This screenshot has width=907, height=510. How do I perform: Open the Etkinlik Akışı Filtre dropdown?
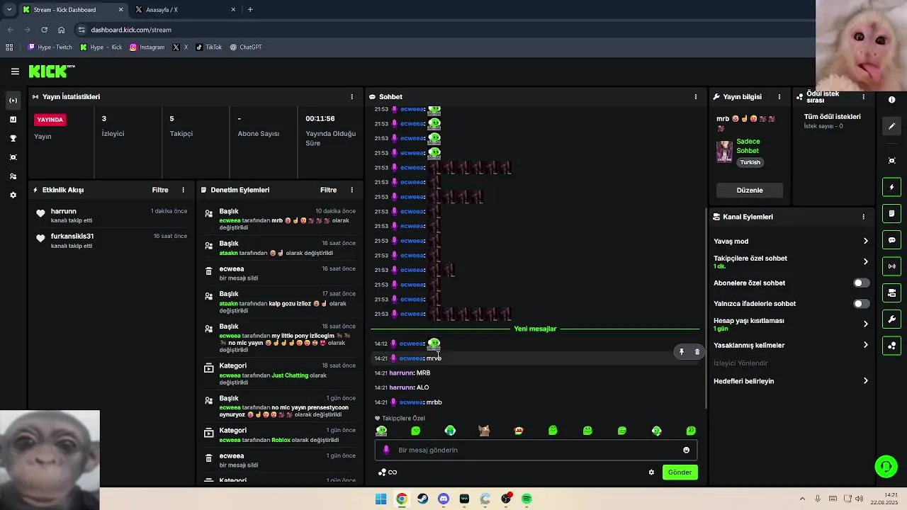pyautogui.click(x=160, y=190)
